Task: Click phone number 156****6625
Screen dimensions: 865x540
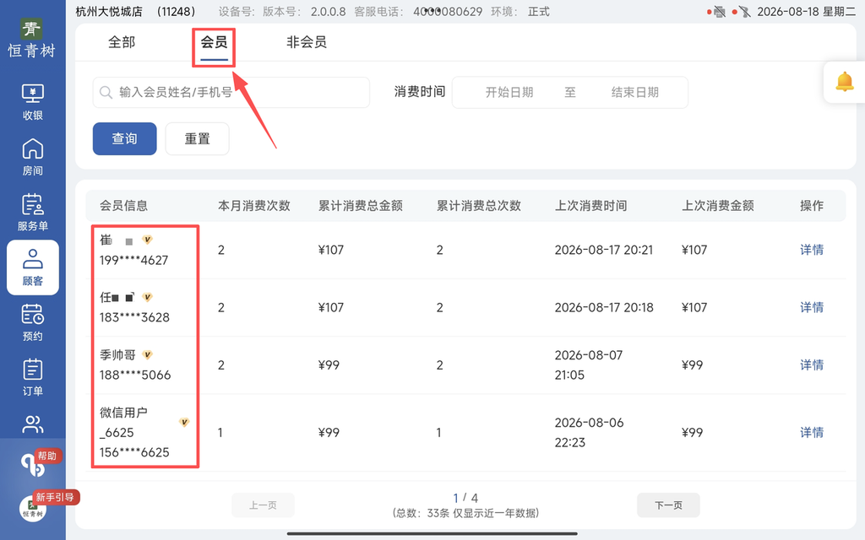Action: pyautogui.click(x=134, y=452)
